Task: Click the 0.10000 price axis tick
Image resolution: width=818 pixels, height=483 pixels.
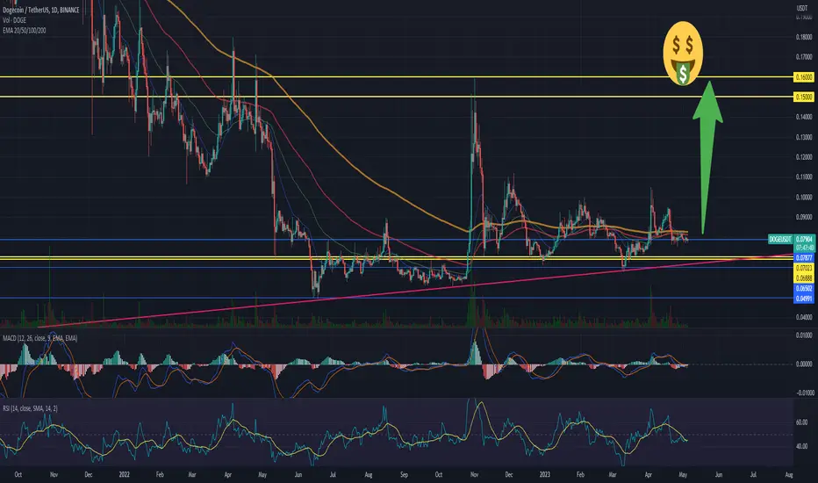Action: 804,198
